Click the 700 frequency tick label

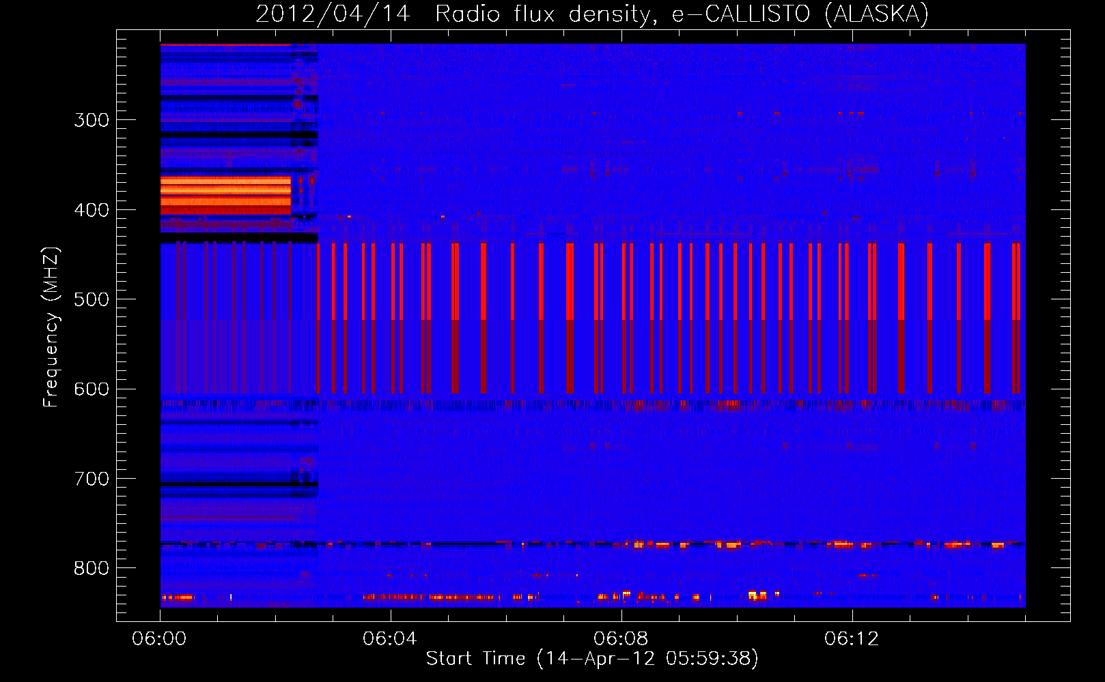(x=92, y=479)
